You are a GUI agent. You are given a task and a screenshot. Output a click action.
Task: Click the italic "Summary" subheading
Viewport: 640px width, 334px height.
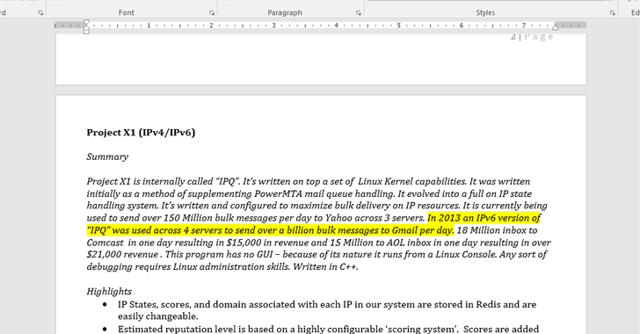point(107,156)
